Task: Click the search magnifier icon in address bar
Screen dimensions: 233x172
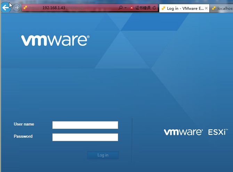Action: (121, 8)
